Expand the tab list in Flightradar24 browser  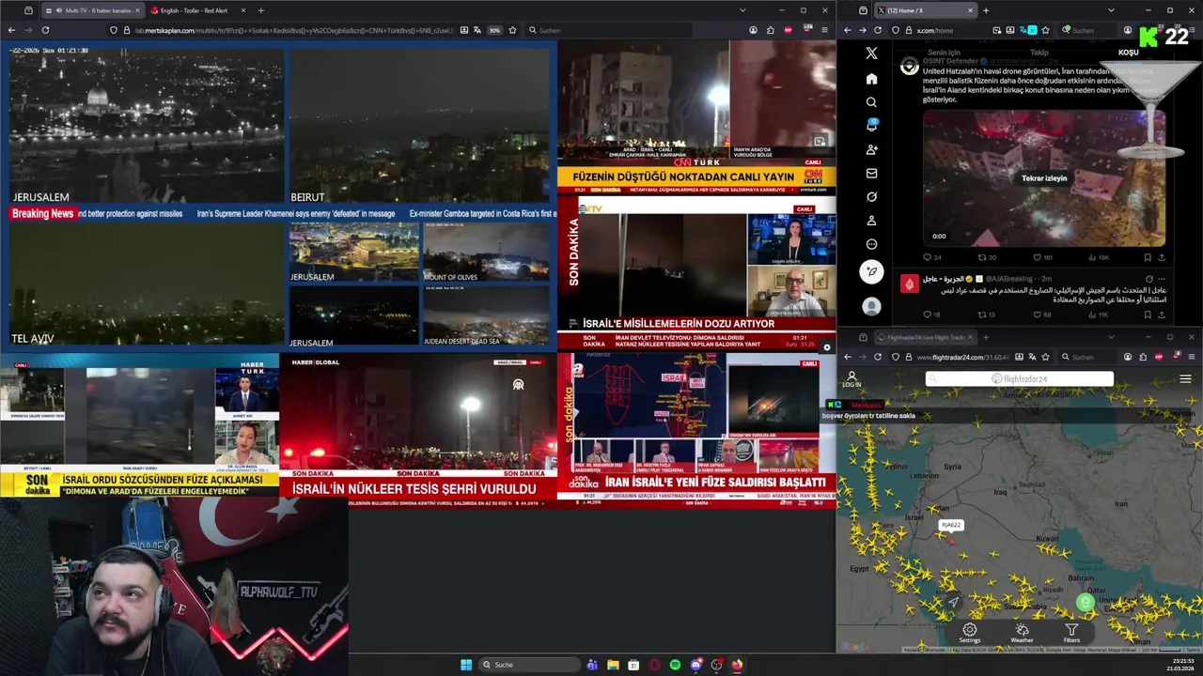click(1111, 337)
